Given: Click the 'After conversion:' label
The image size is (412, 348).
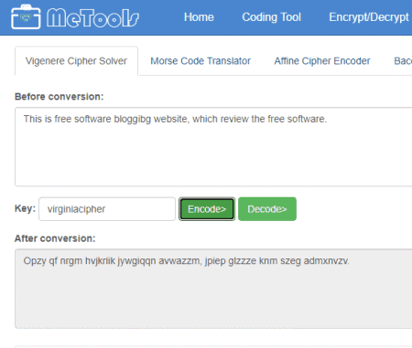Looking at the screenshot, I should click(55, 238).
